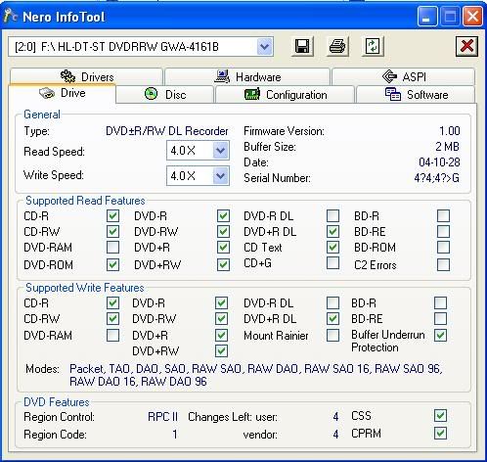Toggle DVD-R DL checkbox in Read Features
The width and height of the screenshot is (487, 462).
332,215
